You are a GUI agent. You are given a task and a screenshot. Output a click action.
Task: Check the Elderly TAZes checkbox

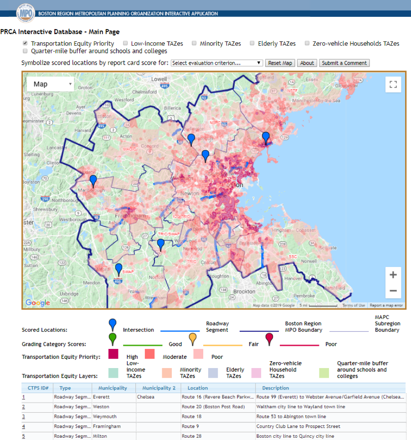[x=252, y=43]
